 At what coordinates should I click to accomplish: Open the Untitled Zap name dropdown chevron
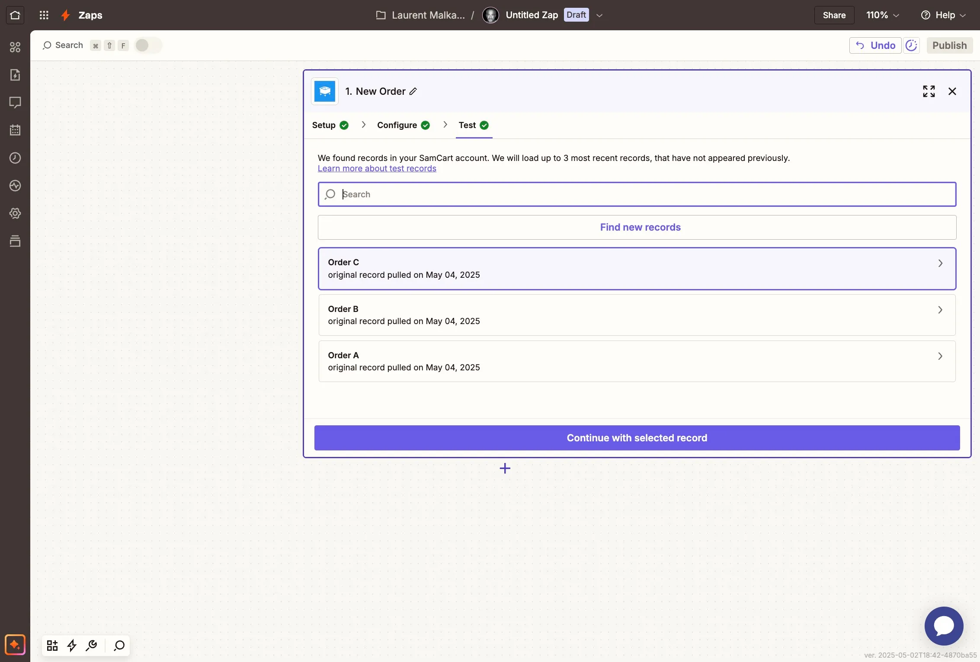[x=599, y=15]
